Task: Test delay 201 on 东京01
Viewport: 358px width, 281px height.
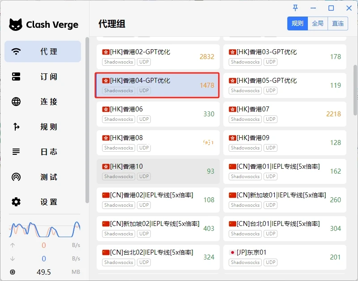Action: [335, 257]
